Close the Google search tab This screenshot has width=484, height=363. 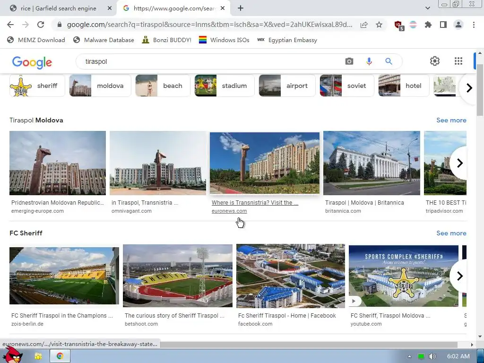223,9
